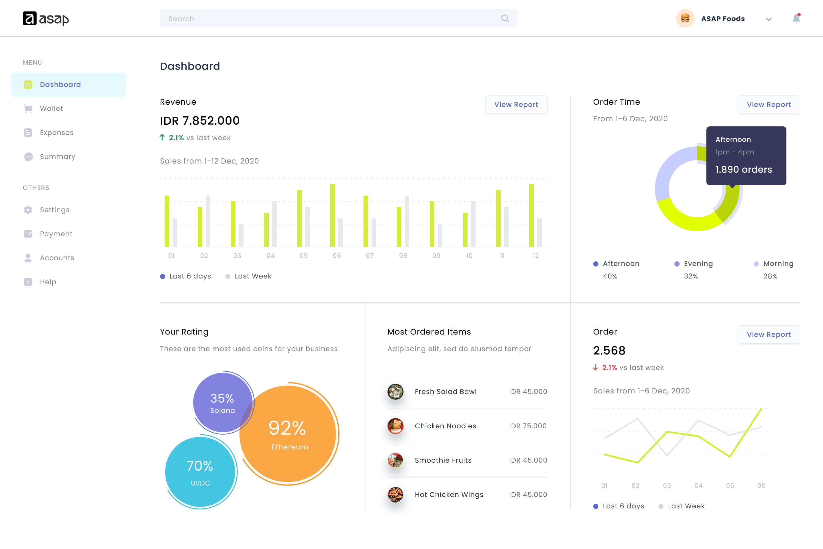Open the Accounts menu item
823x549 pixels.
point(57,258)
